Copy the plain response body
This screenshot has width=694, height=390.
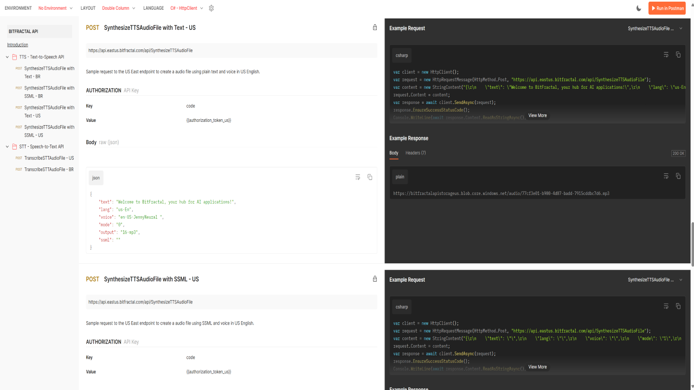(678, 176)
